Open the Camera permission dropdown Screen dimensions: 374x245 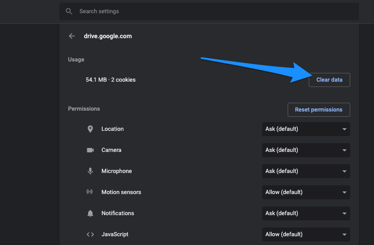click(306, 150)
